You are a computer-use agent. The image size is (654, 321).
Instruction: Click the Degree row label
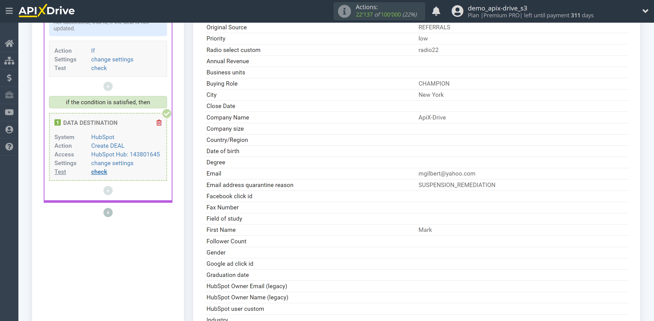pyautogui.click(x=216, y=162)
